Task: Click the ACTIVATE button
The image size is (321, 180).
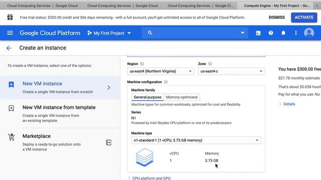Action: (x=304, y=17)
